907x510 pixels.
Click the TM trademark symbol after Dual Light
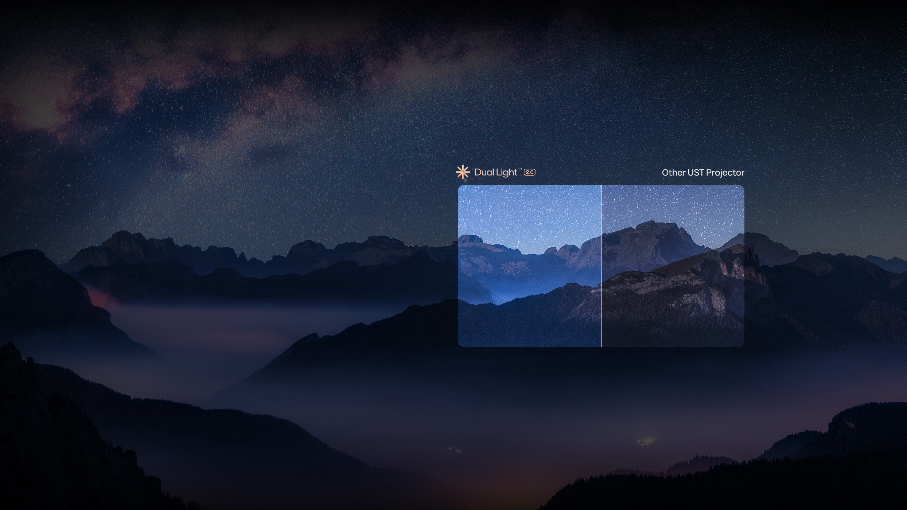[520, 169]
